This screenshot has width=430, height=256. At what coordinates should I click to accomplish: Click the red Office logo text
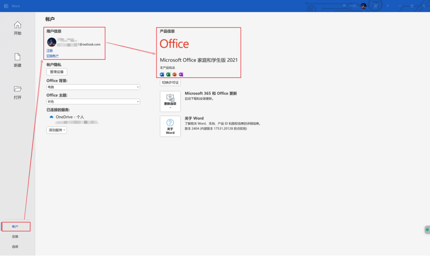coord(174,44)
